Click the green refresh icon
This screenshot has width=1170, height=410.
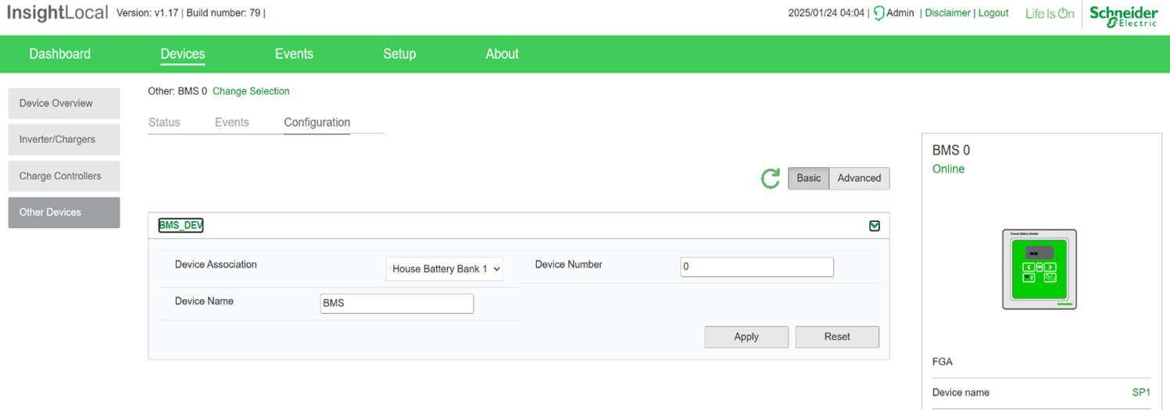(x=771, y=179)
